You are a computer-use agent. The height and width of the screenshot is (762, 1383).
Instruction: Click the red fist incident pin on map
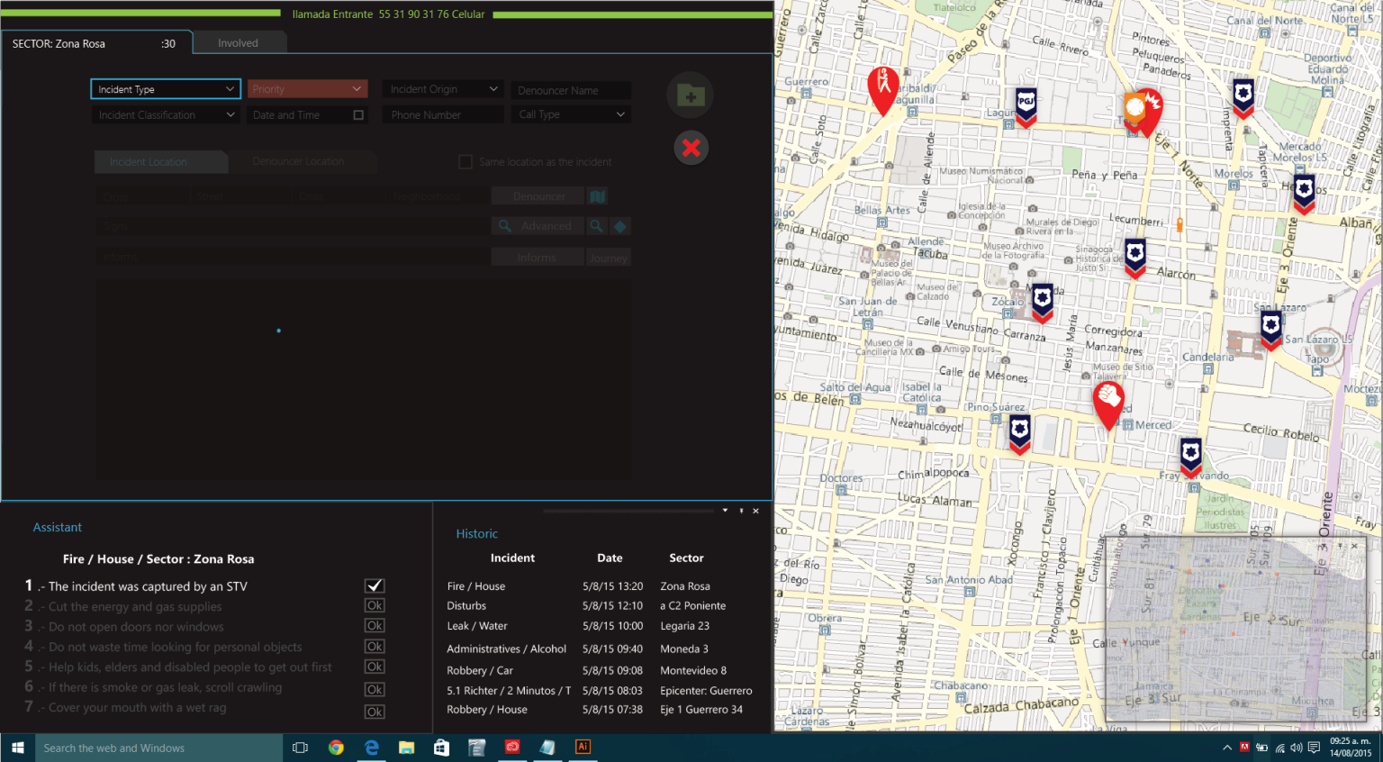1108,401
